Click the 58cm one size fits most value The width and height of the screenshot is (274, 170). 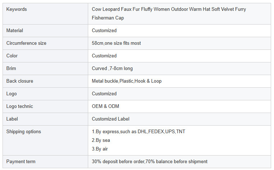coord(116,43)
